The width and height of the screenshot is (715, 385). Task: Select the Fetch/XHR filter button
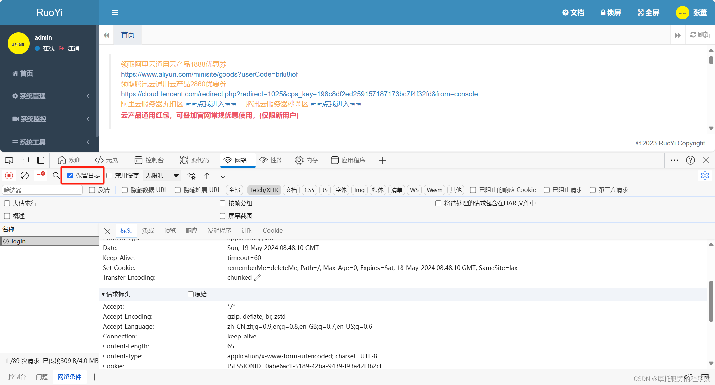click(x=264, y=190)
